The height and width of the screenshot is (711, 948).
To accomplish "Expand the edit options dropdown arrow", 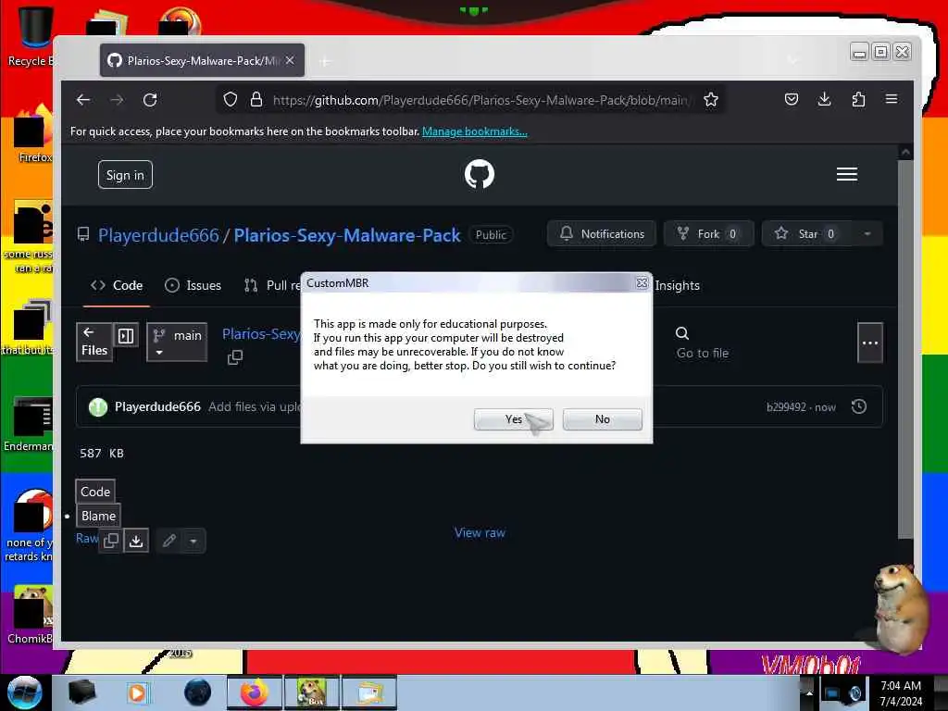I will click(x=193, y=541).
